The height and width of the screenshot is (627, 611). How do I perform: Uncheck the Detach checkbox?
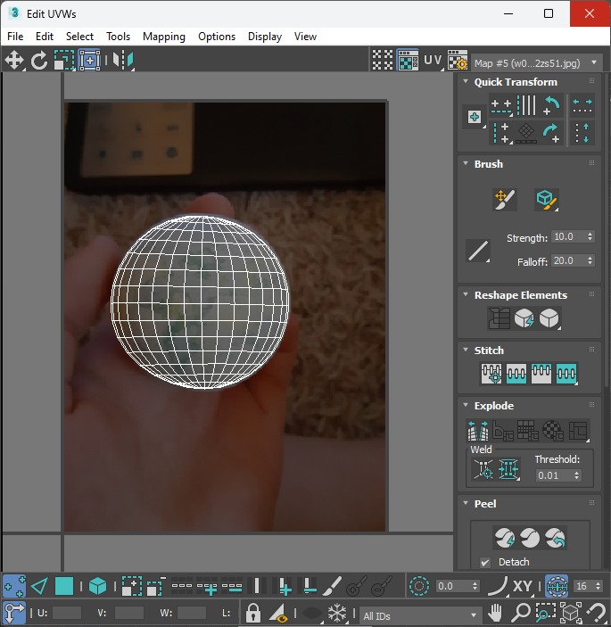pos(485,562)
